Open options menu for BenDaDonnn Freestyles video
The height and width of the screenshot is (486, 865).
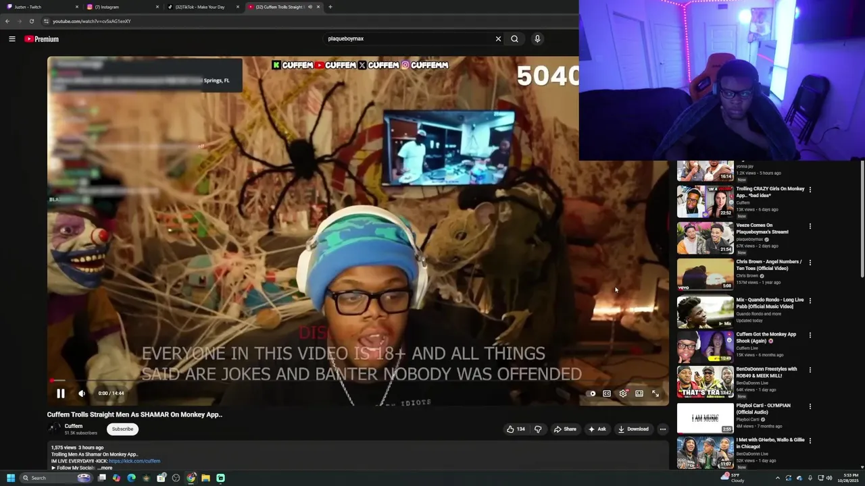coord(810,370)
